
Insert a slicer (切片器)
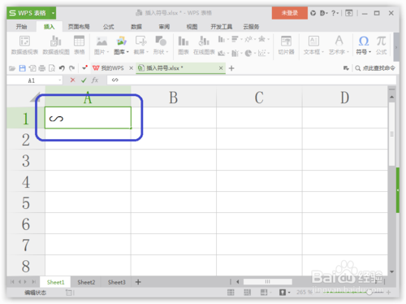coord(286,45)
